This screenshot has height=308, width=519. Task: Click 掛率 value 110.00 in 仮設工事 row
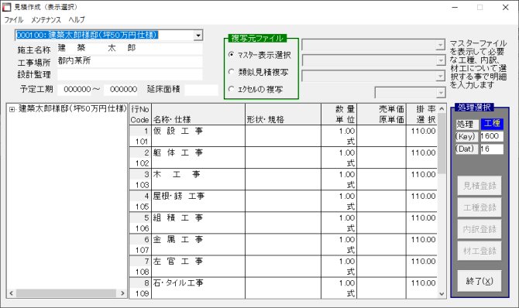(424, 131)
